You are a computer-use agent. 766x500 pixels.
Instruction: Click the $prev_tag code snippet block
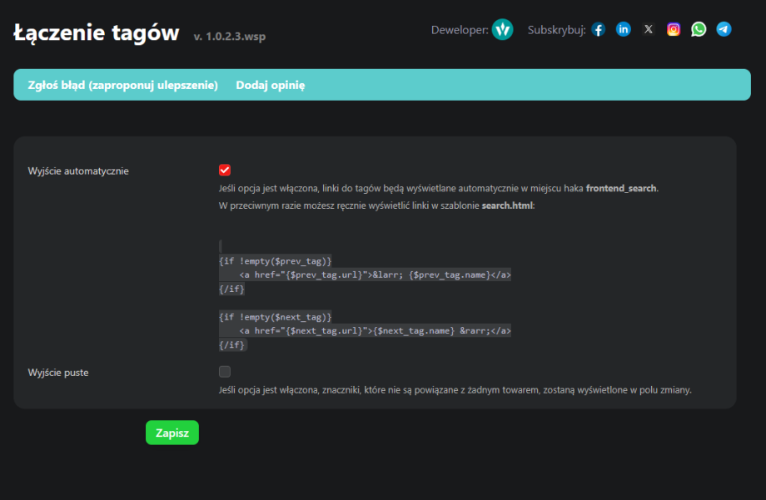(365, 275)
